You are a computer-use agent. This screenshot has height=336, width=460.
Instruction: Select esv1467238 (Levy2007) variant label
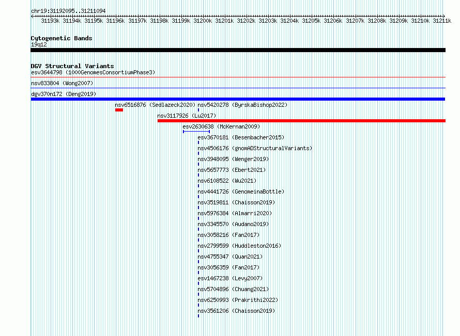(230, 278)
